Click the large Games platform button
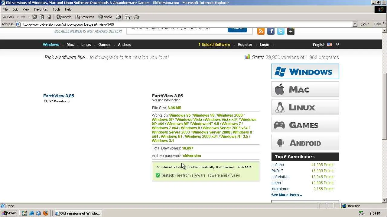 [305, 125]
